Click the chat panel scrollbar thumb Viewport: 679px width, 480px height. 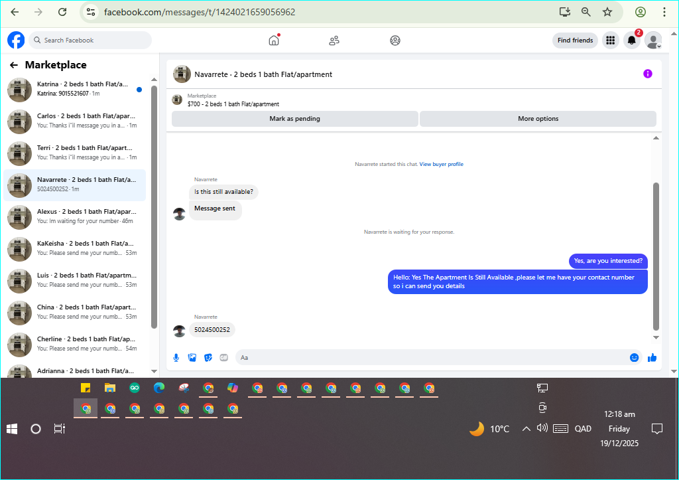pos(656,256)
